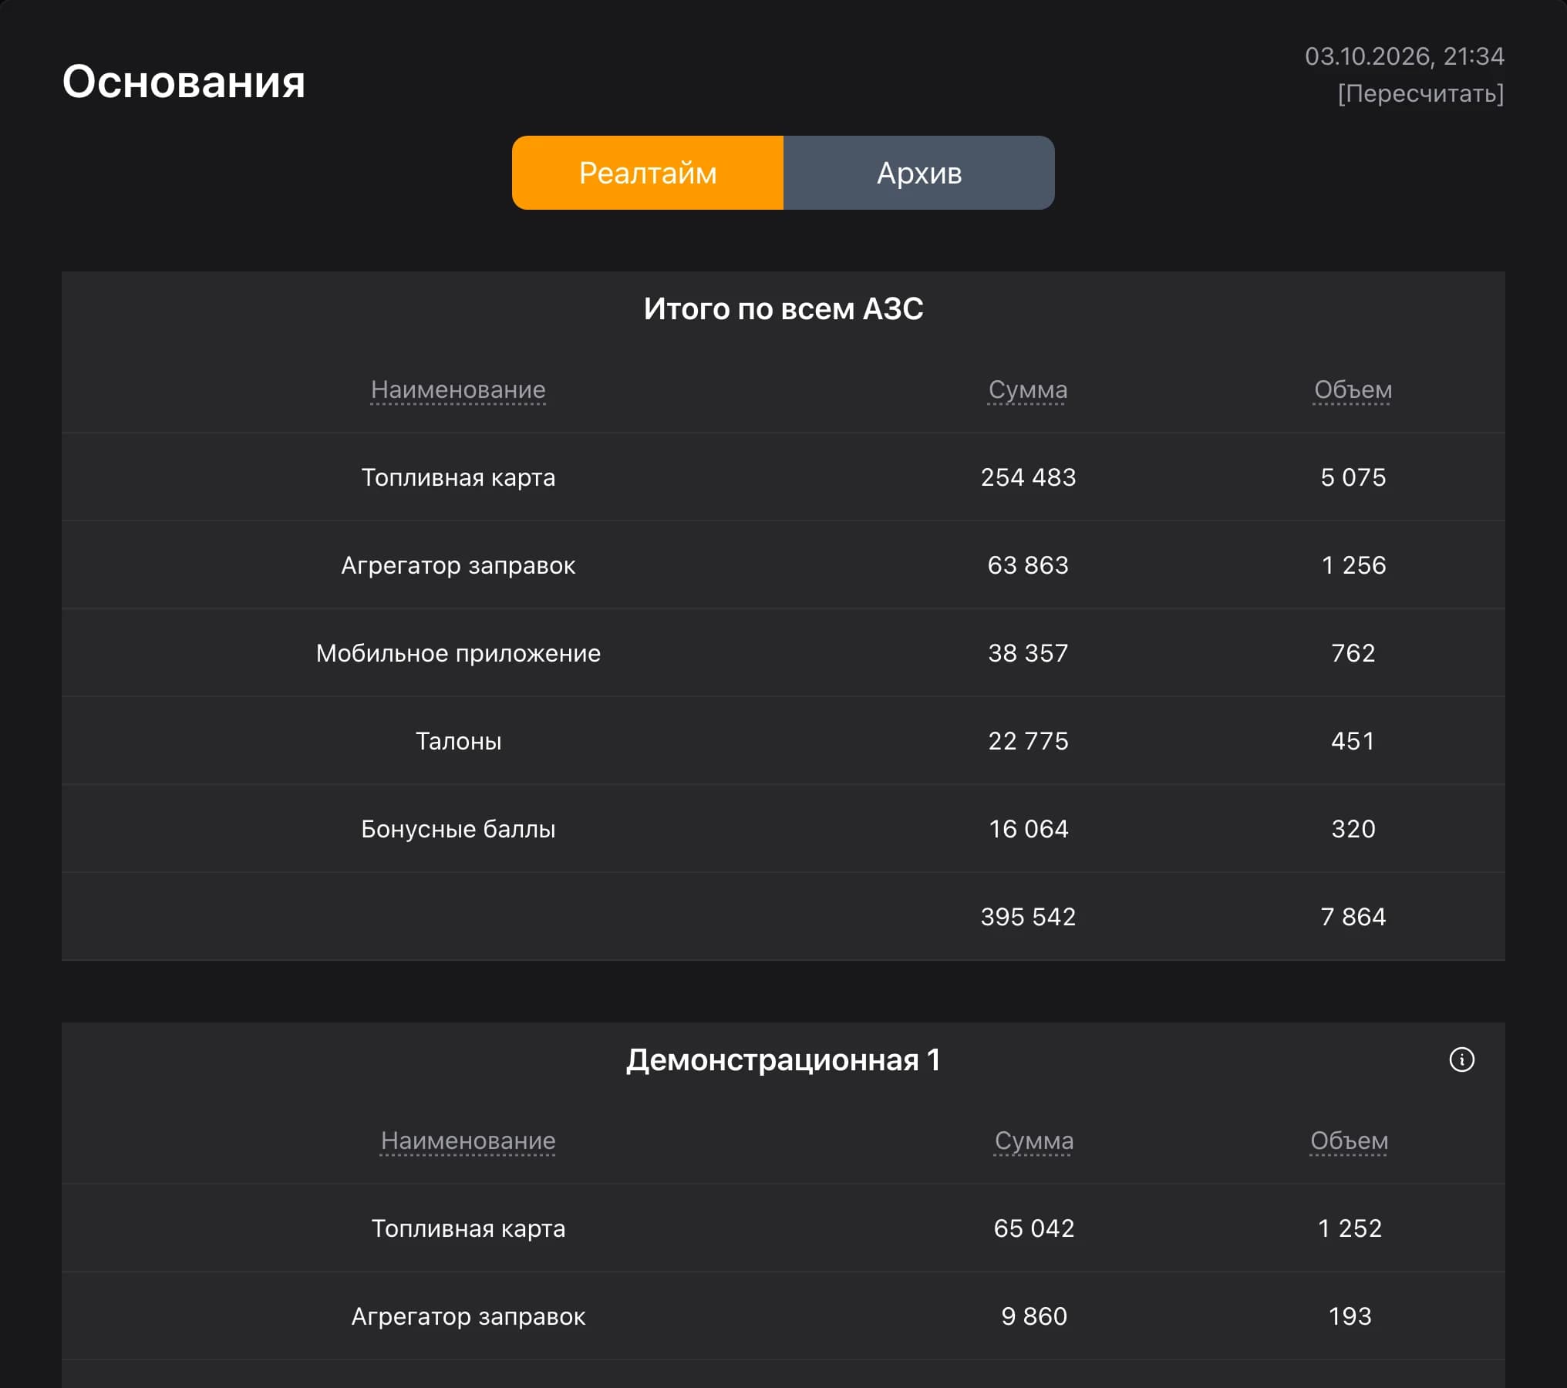1567x1388 pixels.
Task: Click the volume value 320
Action: pos(1353,829)
